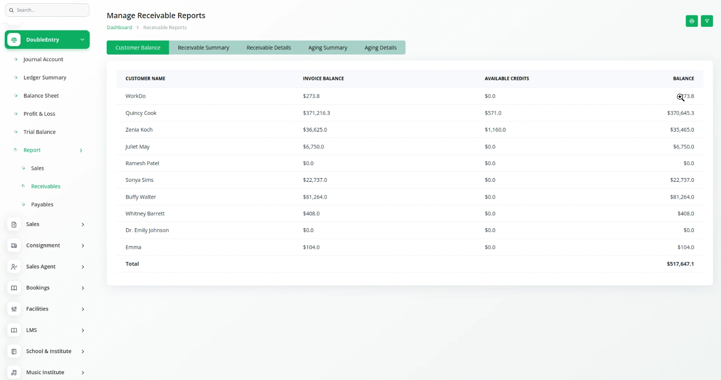Screen dimensions: 721x380
Task: Select the Receivable Details tab
Action: [268, 48]
